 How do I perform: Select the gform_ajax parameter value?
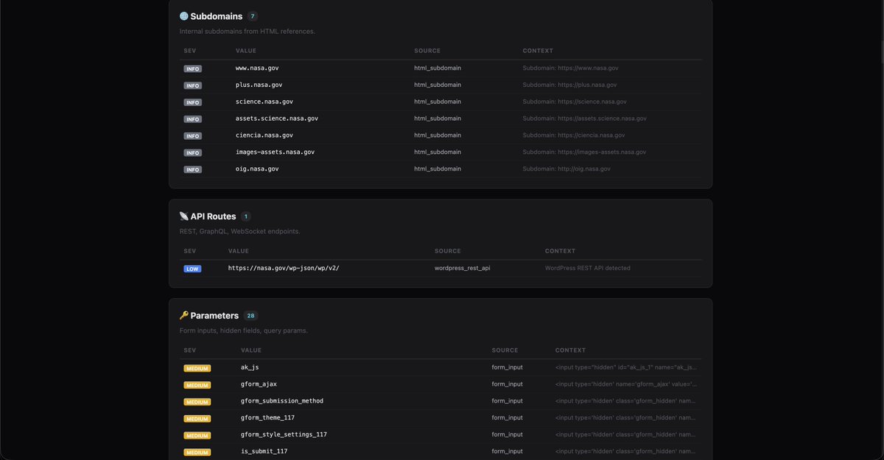tap(259, 384)
